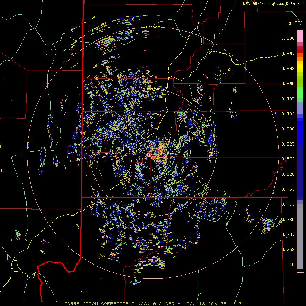Click the 0.733 scale value
The width and height of the screenshot is (306, 306).
click(288, 114)
